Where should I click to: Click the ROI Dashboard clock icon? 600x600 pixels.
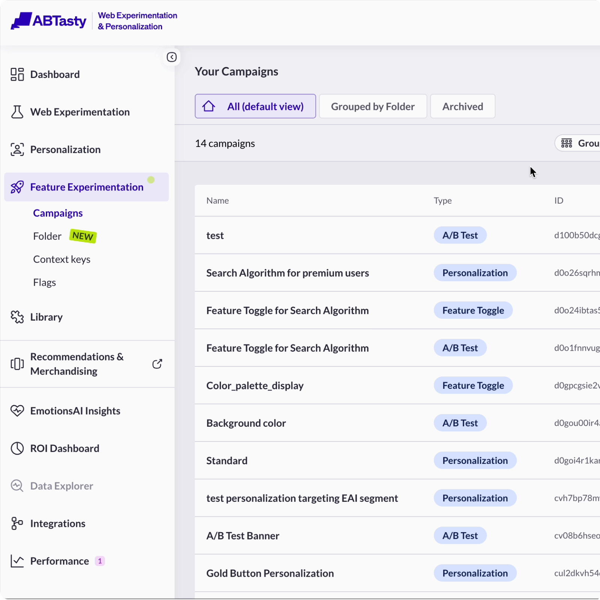tap(17, 448)
